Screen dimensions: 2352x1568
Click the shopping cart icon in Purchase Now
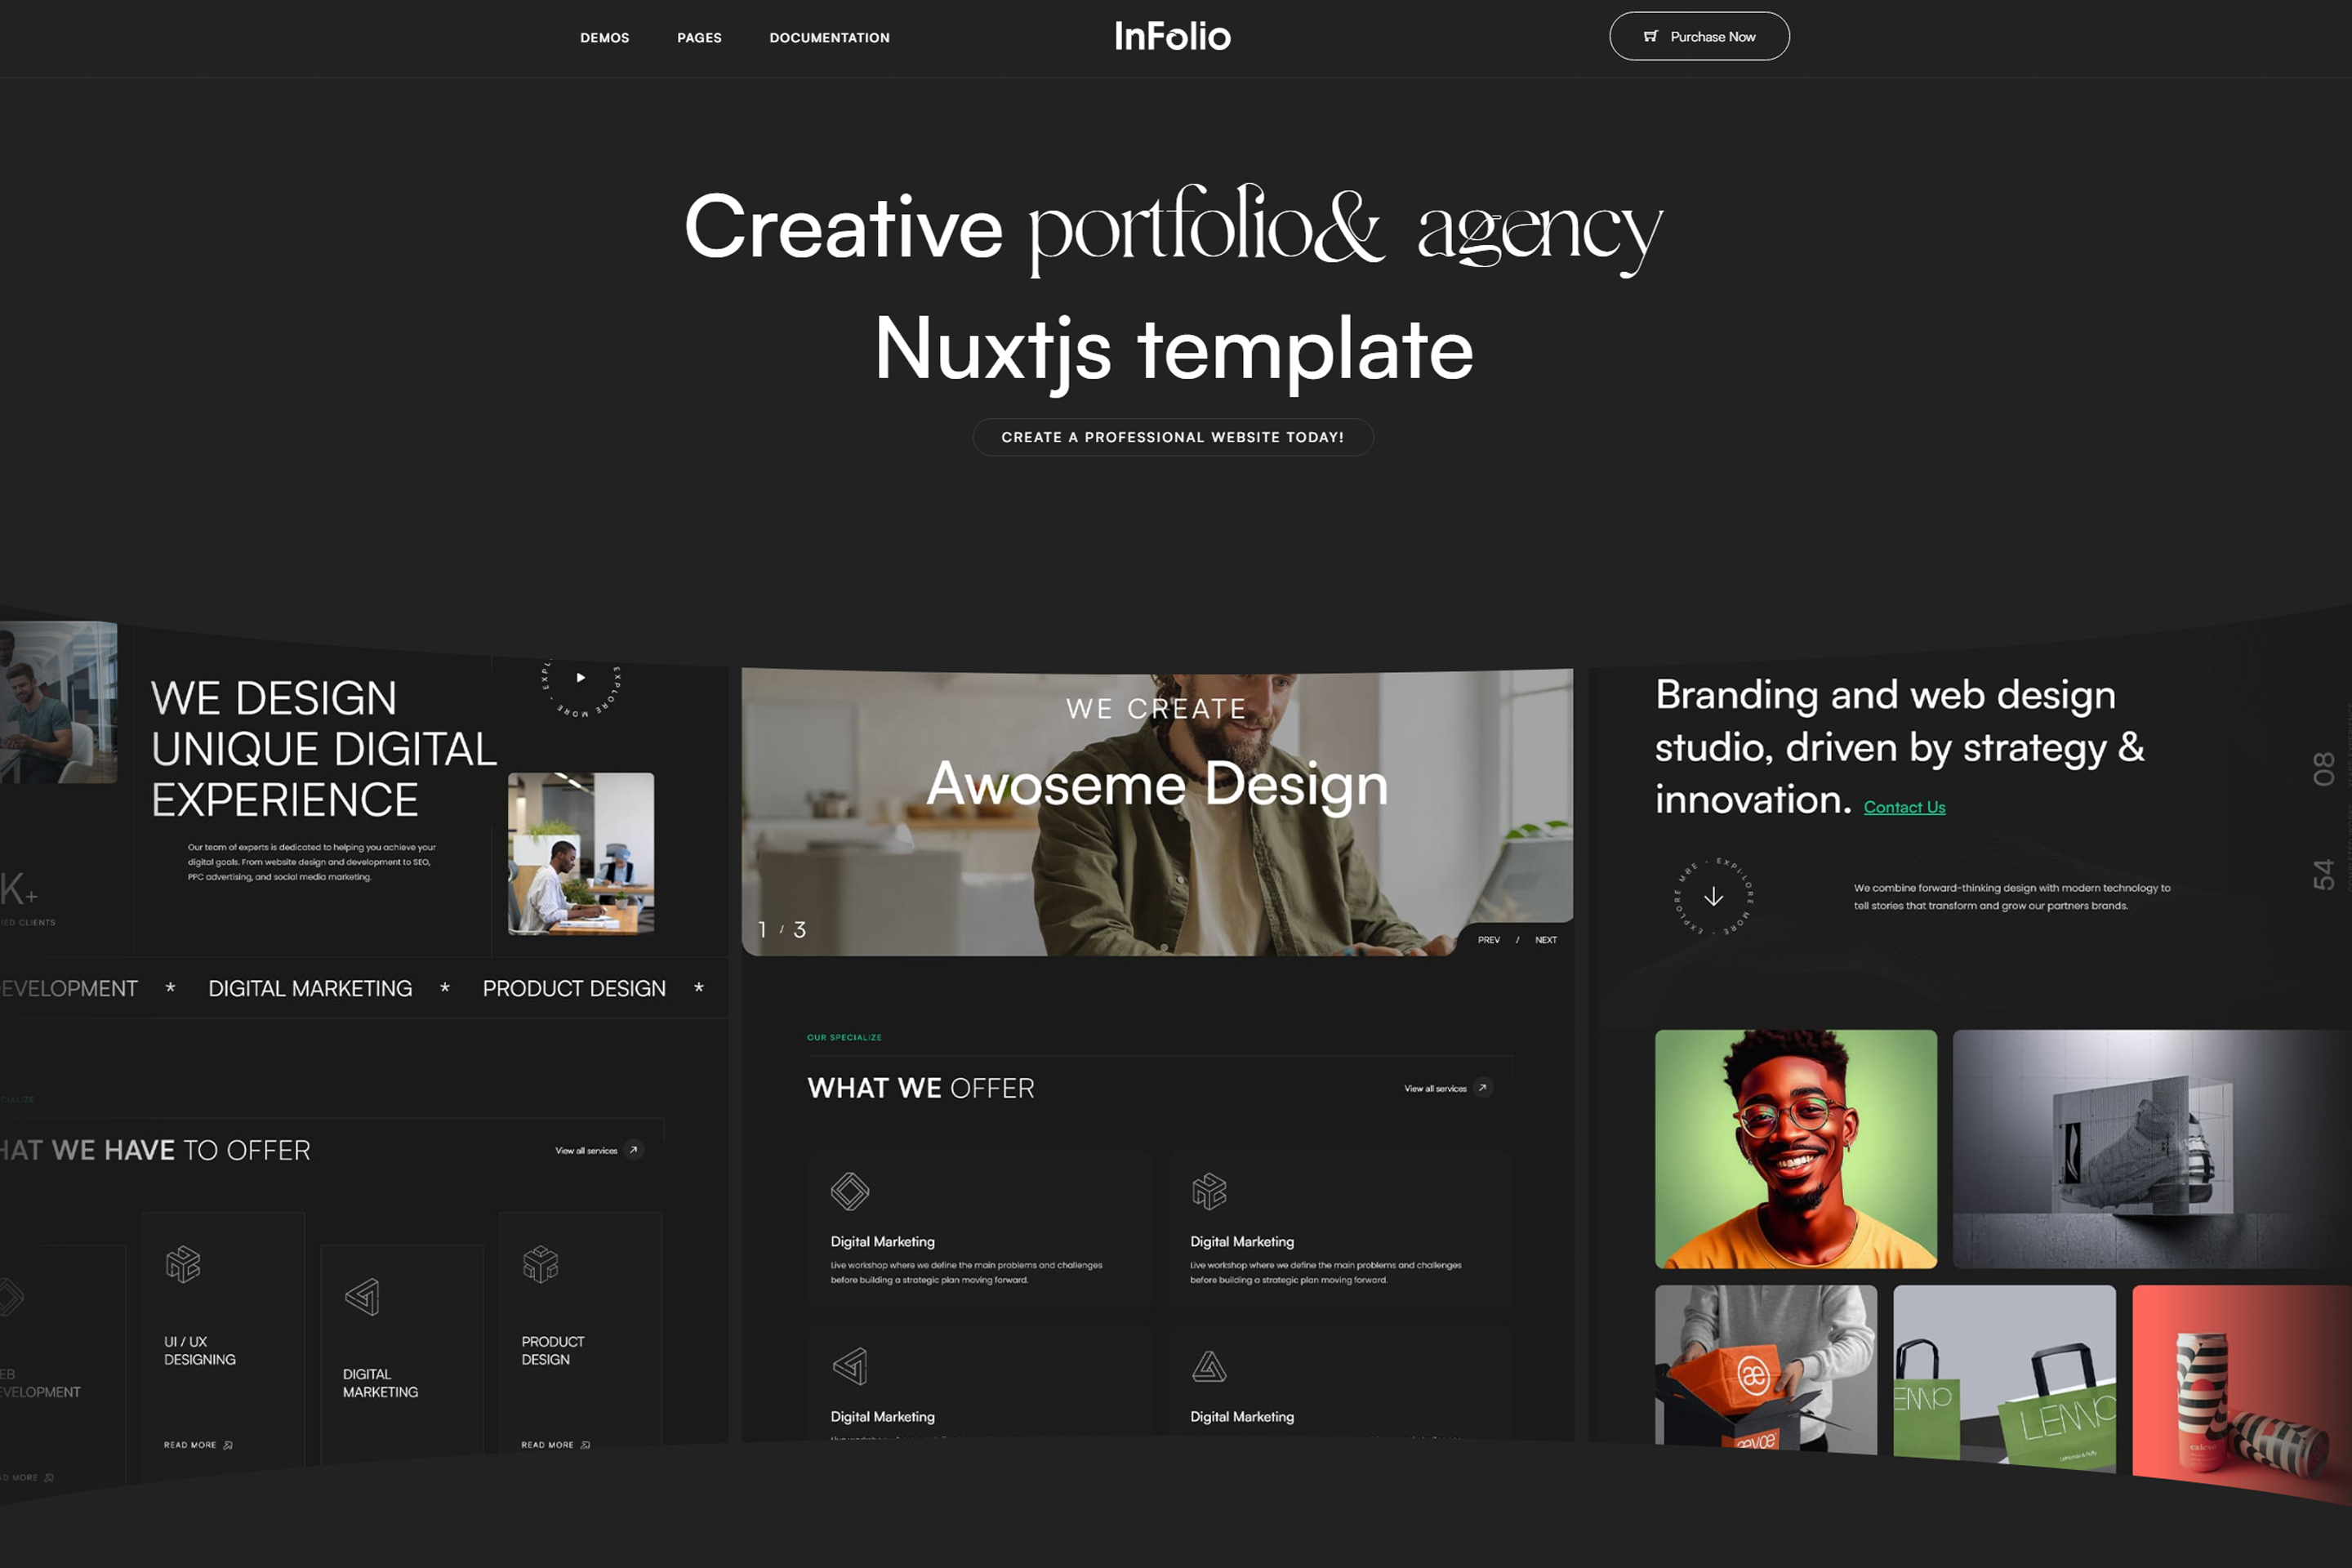point(1650,36)
